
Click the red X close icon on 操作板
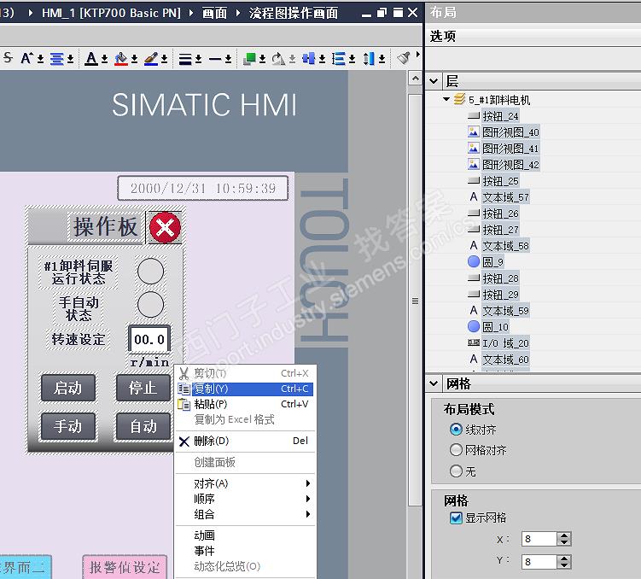point(165,227)
